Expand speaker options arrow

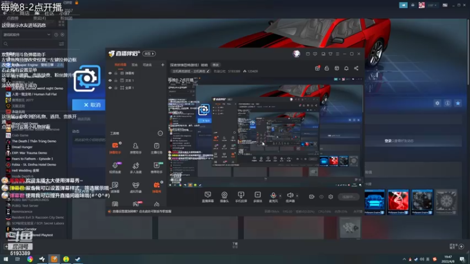point(297,196)
